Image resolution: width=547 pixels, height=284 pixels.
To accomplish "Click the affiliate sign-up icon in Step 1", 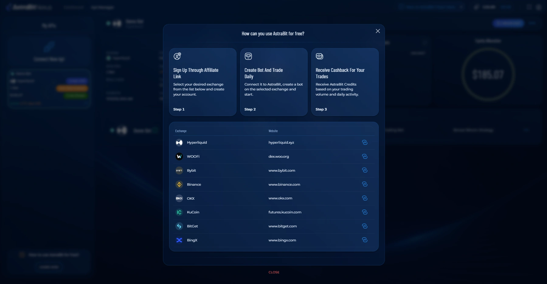I will (177, 56).
